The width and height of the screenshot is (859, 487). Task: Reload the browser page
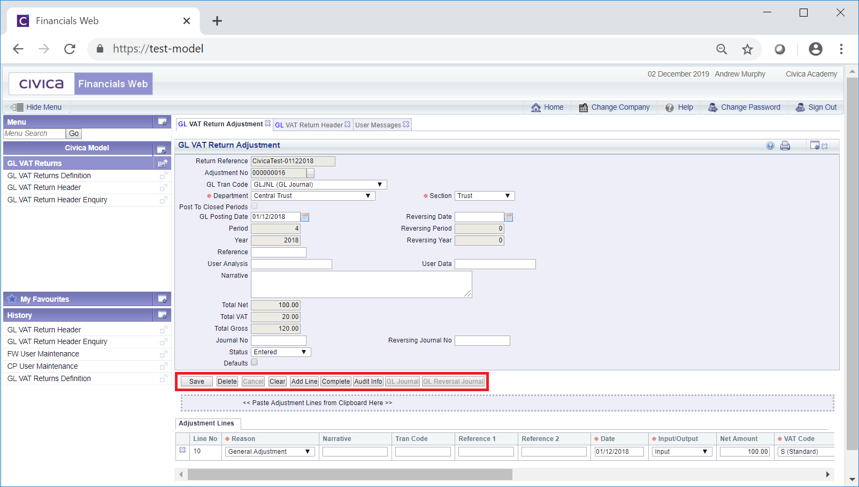pyautogui.click(x=70, y=49)
